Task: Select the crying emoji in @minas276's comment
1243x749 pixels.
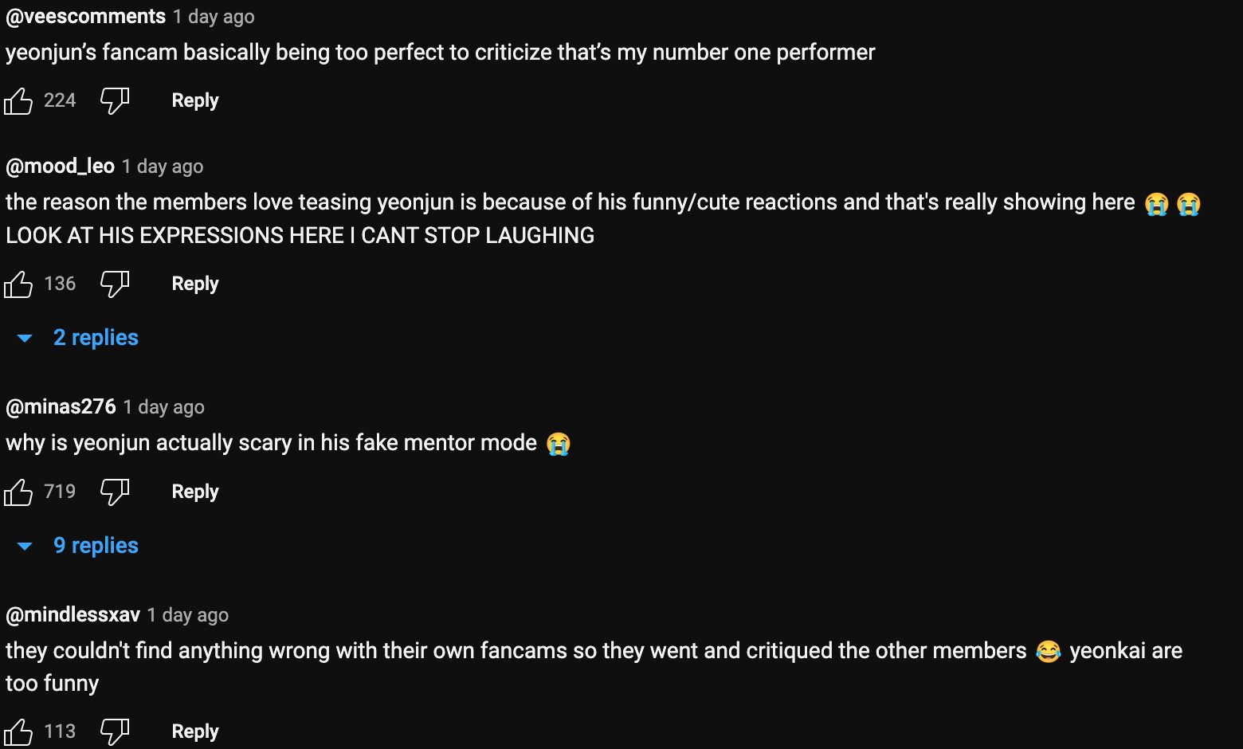Action: (x=559, y=444)
